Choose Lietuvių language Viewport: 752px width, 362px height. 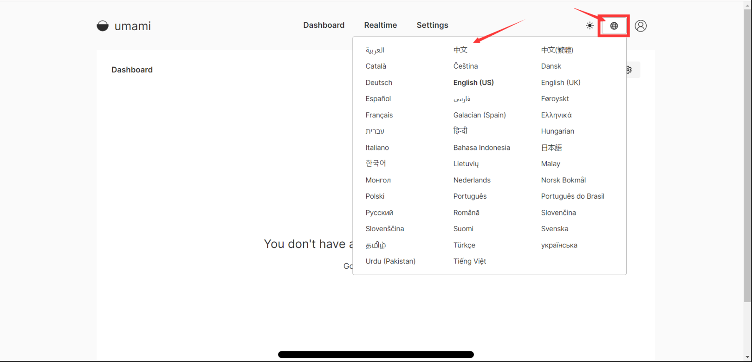click(x=466, y=164)
